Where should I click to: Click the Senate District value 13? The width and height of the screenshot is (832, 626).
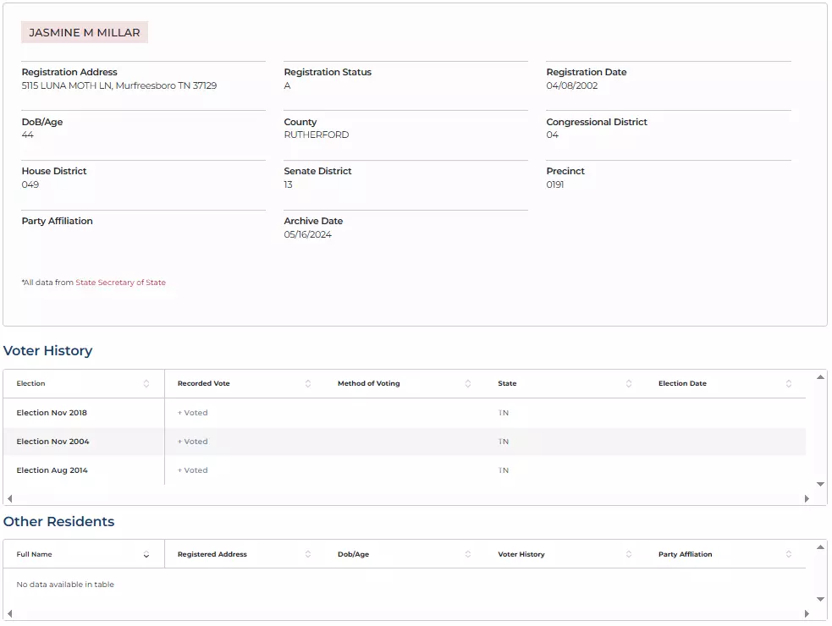point(288,184)
